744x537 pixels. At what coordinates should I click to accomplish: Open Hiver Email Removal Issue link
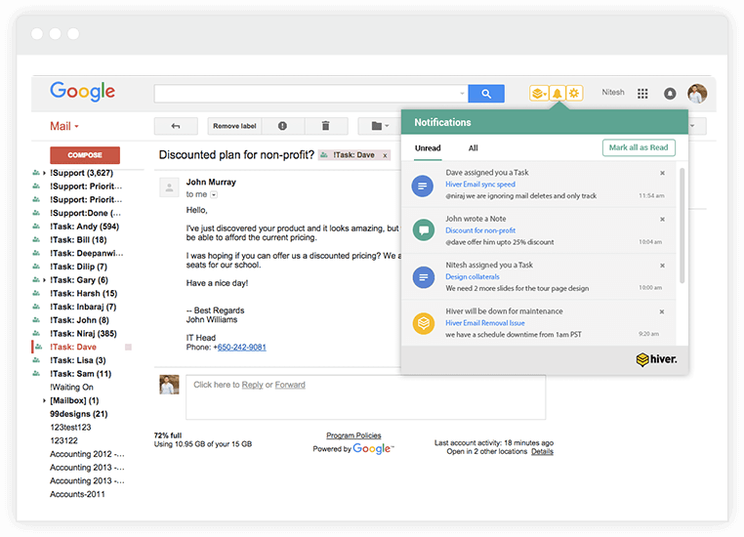coord(485,323)
